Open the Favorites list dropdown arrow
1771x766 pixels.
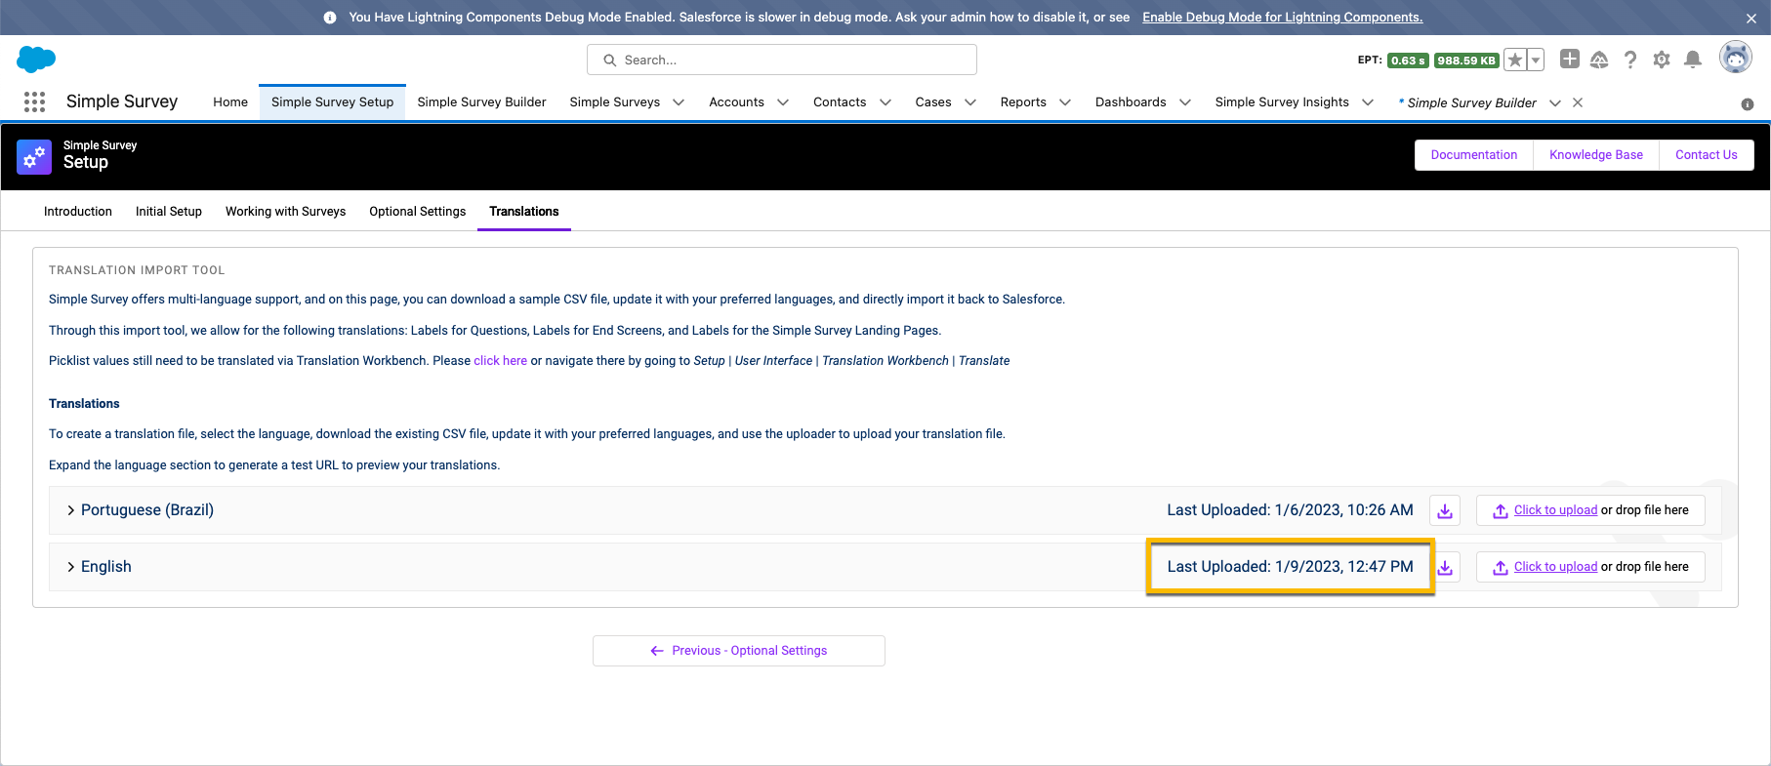tap(1536, 60)
